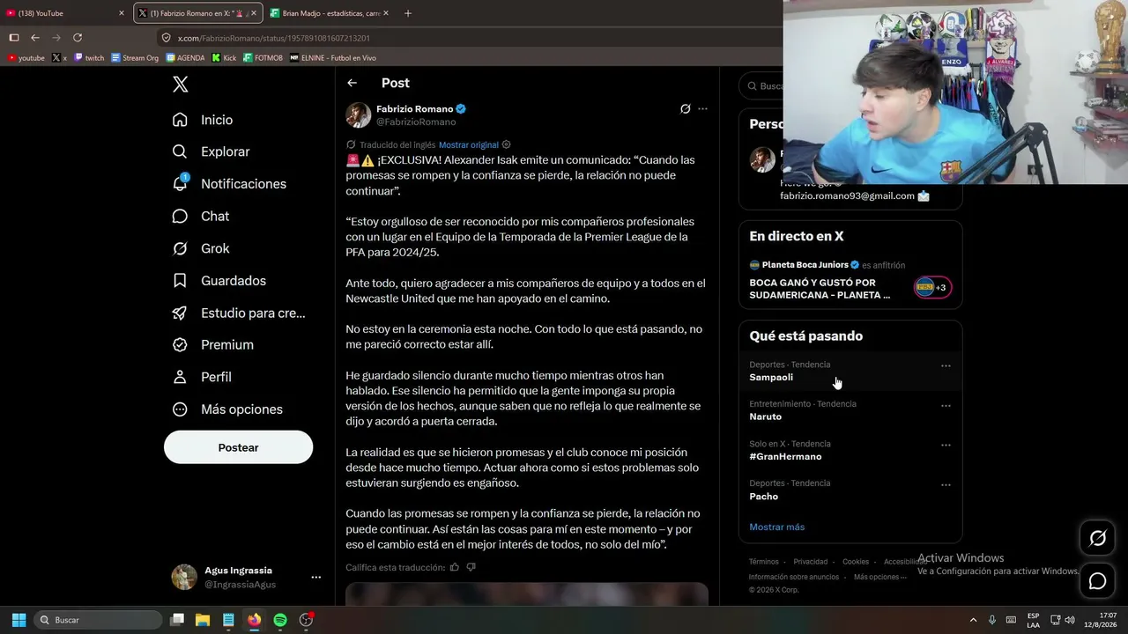This screenshot has height=634, width=1128.
Task: Show hidden system tray icons
Action: (x=973, y=620)
